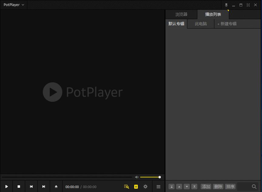Adjust the yellow volume slider

click(x=150, y=177)
